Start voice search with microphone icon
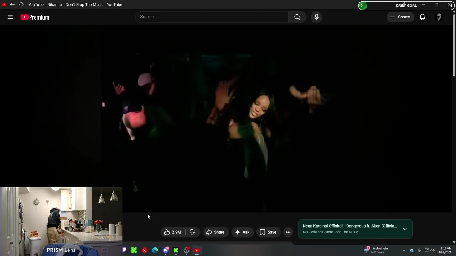Viewport: 456px width, 256px height. [316, 17]
